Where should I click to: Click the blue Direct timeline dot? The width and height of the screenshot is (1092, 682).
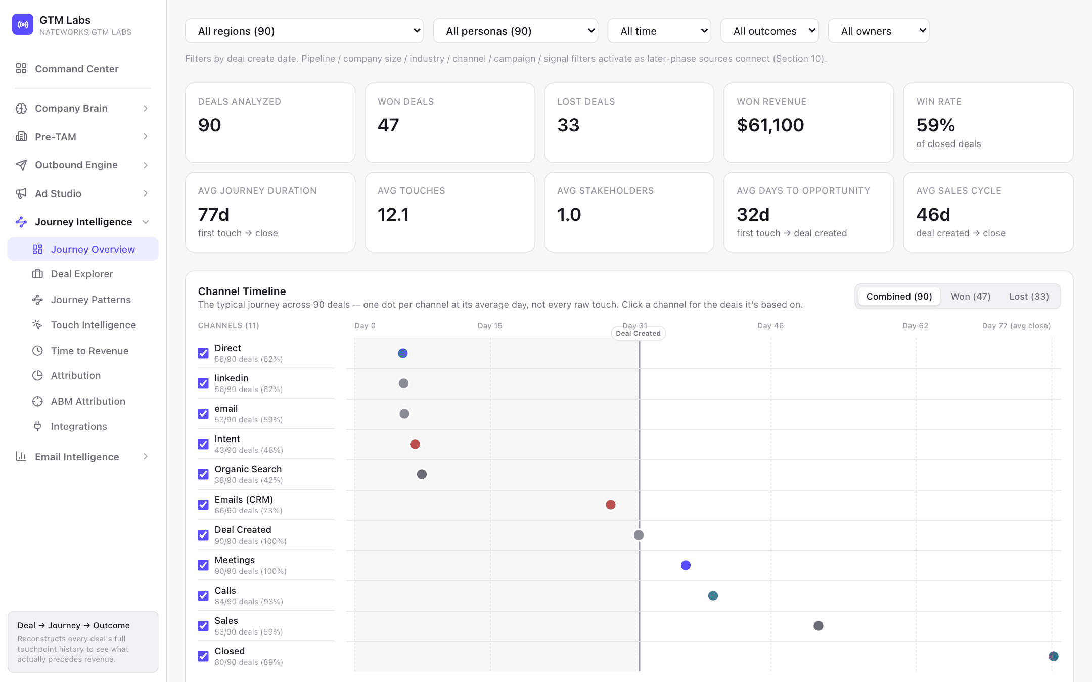403,353
